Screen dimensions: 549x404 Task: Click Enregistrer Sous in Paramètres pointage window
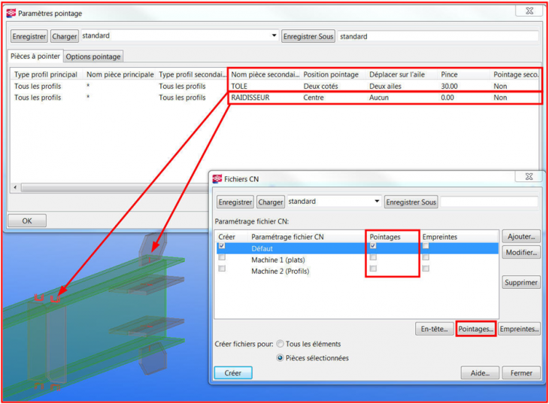(308, 36)
